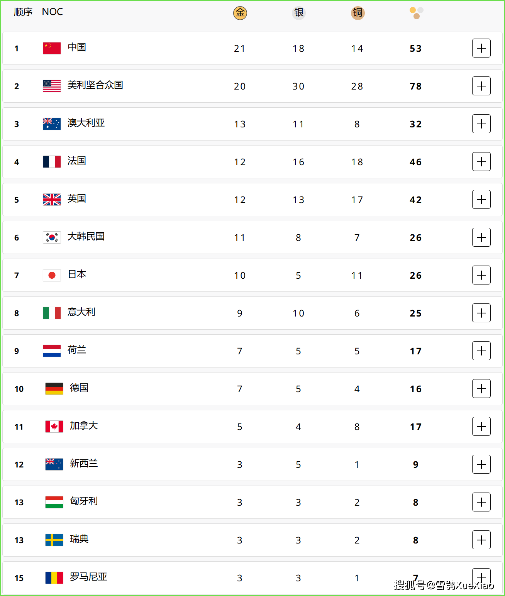
Task: Expand the 中国 row details
Action: coord(481,48)
